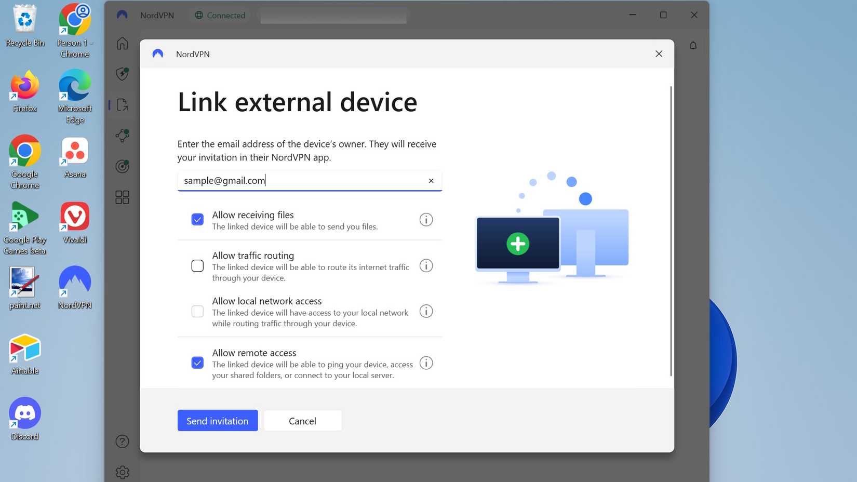Disable Allow remote access

click(197, 363)
